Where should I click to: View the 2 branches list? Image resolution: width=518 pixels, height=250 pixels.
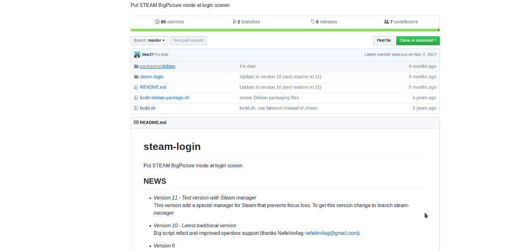[246, 22]
